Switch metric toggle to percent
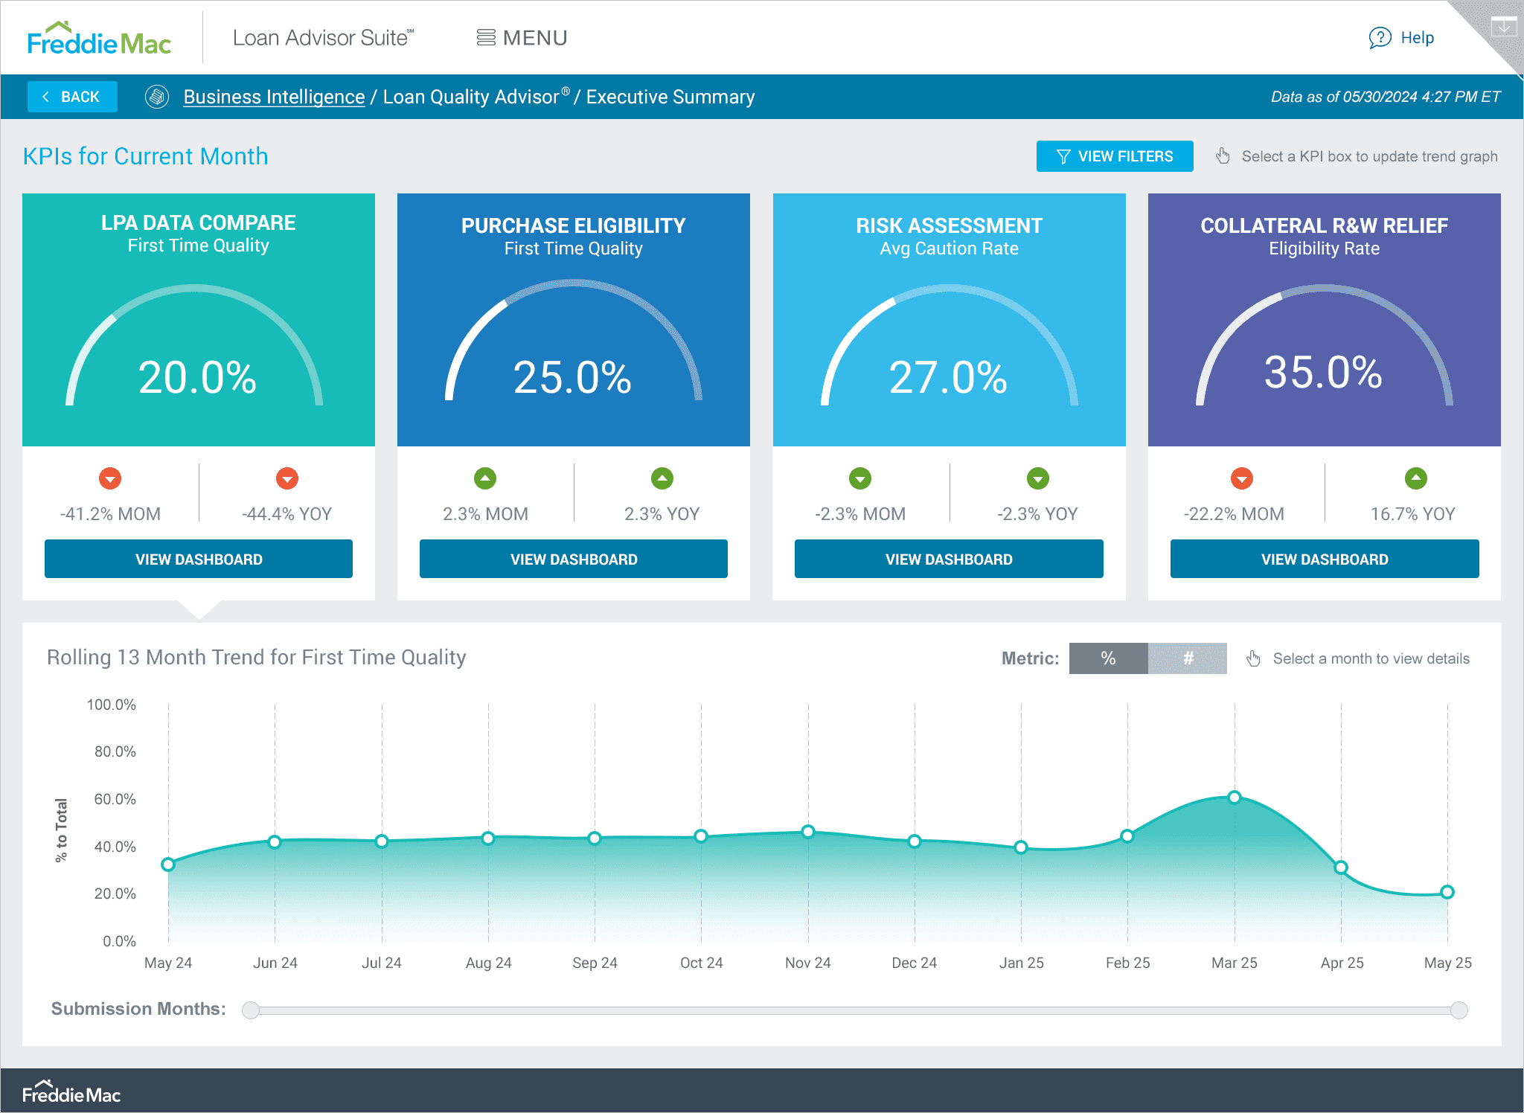 pyautogui.click(x=1108, y=658)
